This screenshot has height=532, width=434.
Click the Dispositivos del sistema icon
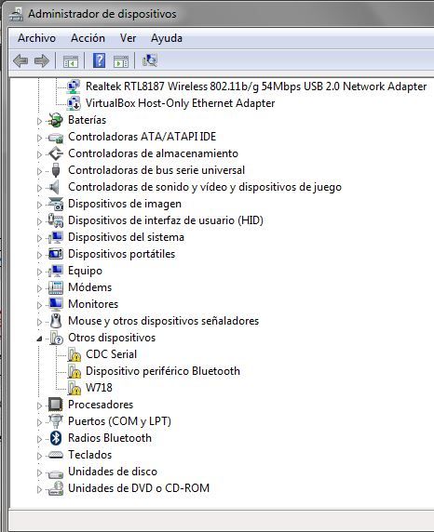click(x=55, y=237)
